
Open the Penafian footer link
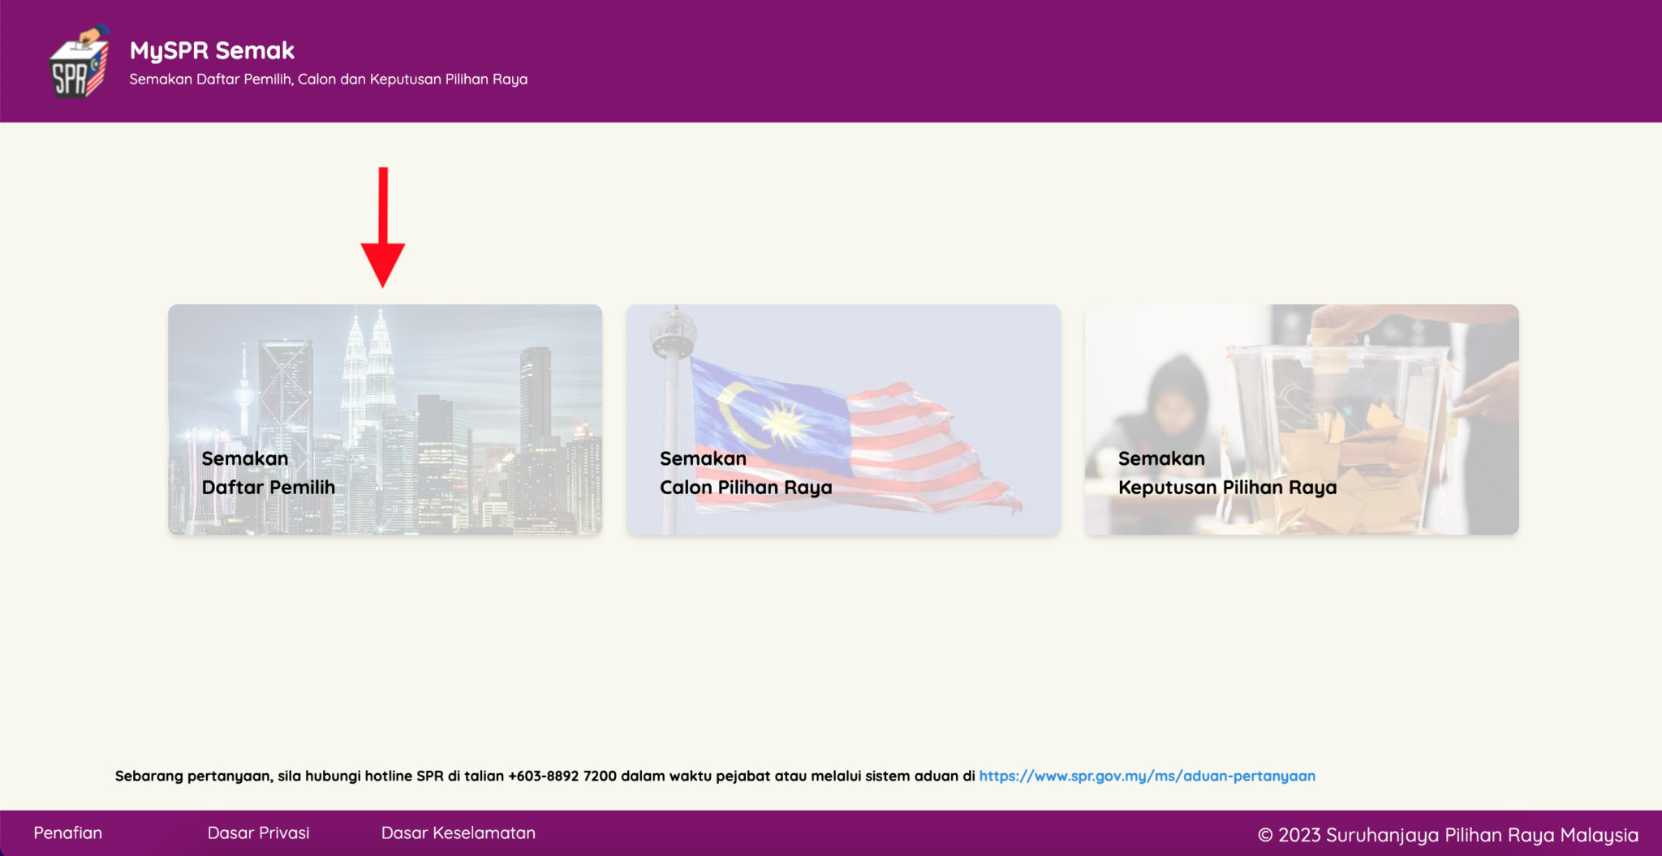tap(67, 833)
